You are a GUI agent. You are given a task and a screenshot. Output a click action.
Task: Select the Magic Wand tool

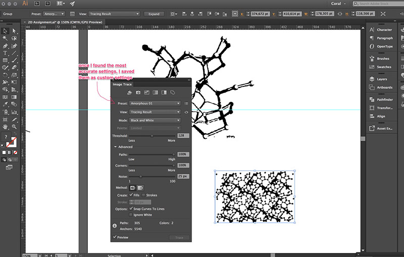pos(5,38)
